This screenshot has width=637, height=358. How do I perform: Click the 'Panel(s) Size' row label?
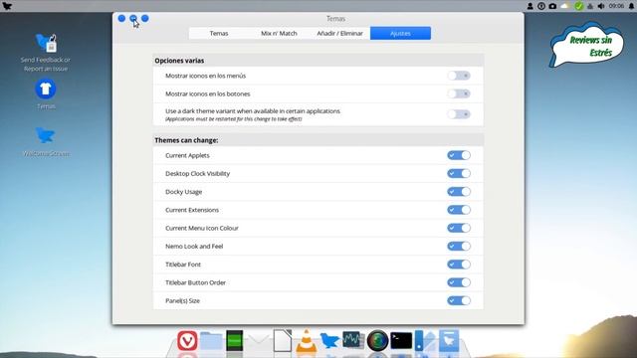pos(182,300)
